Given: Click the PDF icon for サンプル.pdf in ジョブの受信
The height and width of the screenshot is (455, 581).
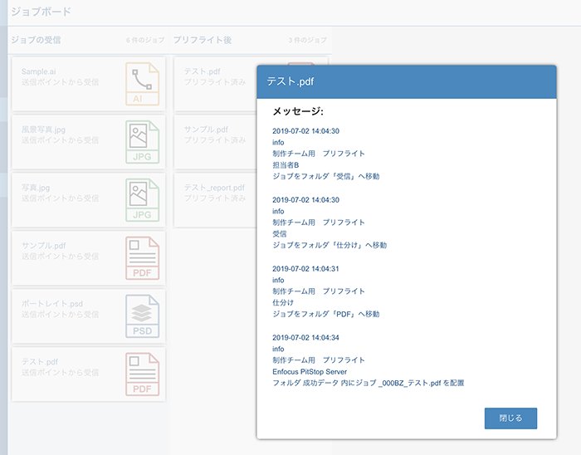Looking at the screenshot, I should tap(142, 258).
